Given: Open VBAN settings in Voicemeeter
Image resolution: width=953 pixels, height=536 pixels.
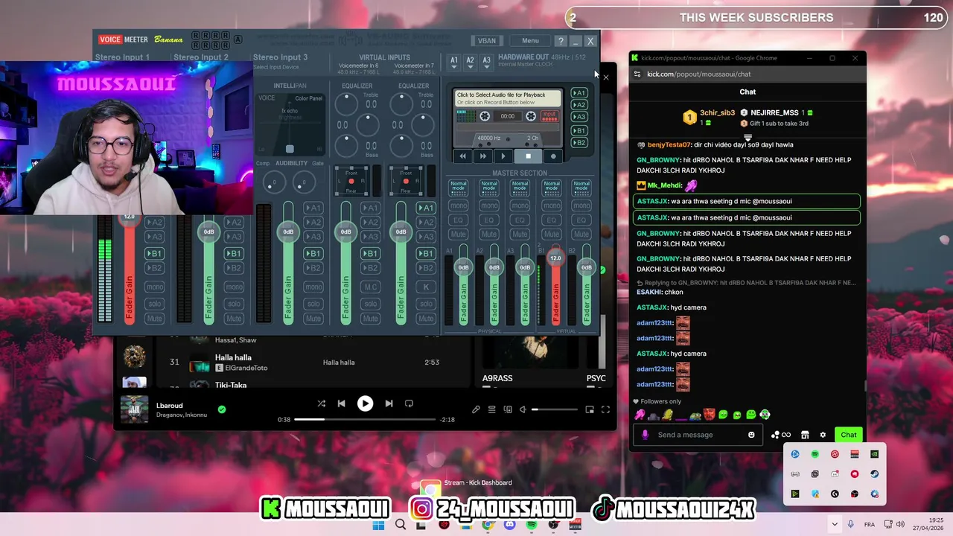Looking at the screenshot, I should click(x=486, y=41).
